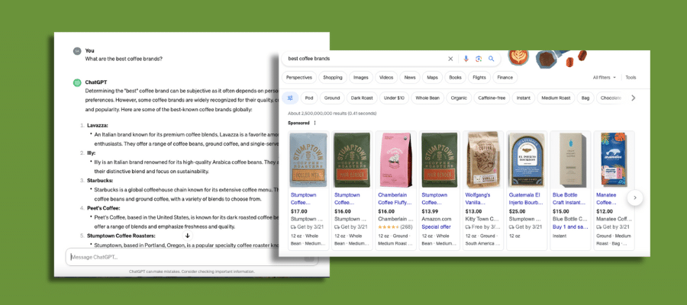Open the filter settings chip icon
This screenshot has width=687, height=305.
click(290, 98)
